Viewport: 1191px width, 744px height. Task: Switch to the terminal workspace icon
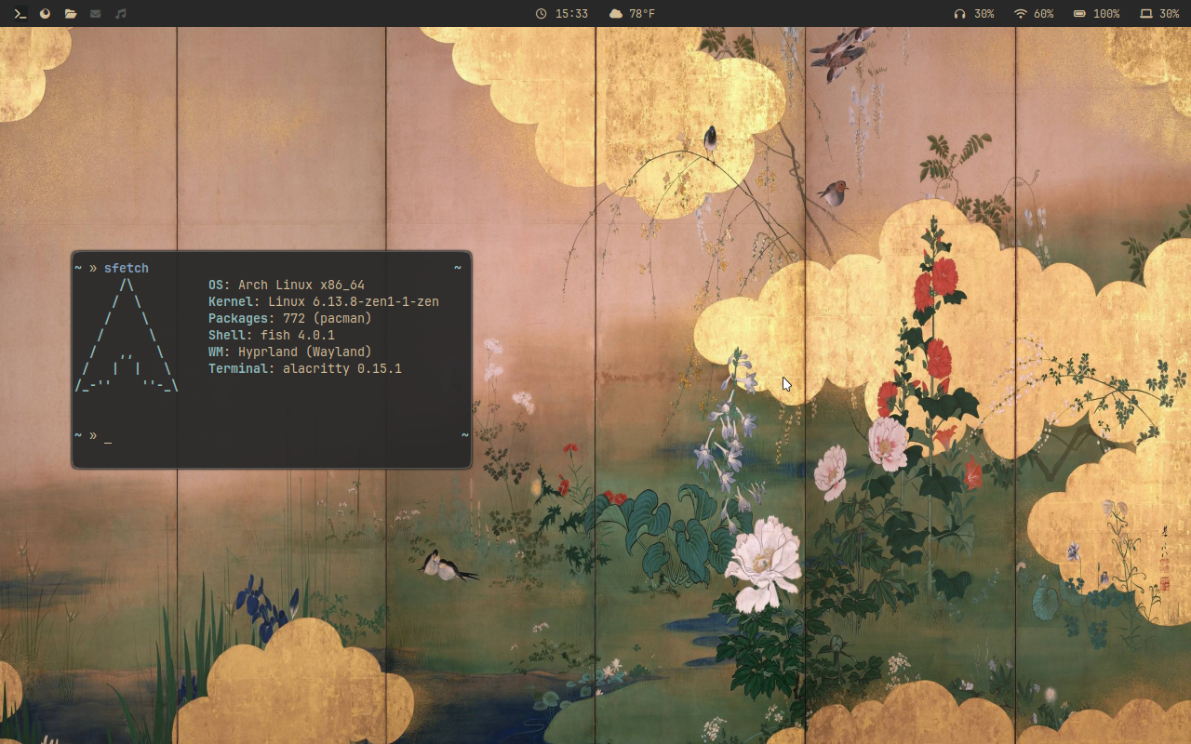pos(20,14)
